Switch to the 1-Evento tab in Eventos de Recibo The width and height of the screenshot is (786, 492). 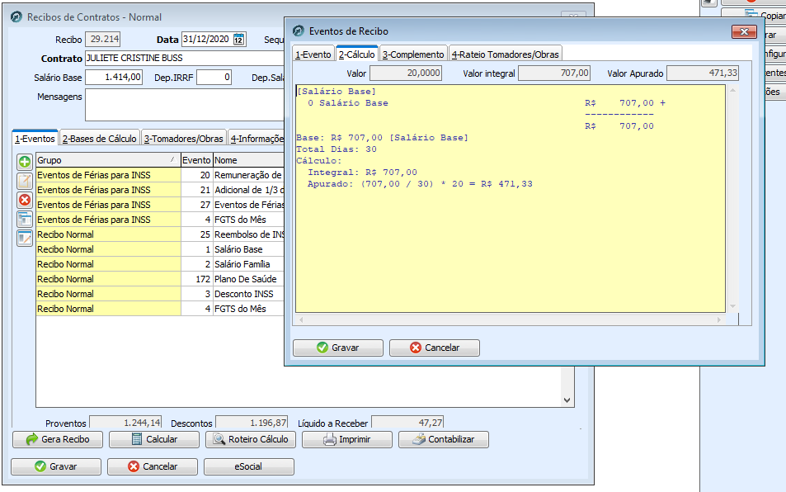[x=313, y=54]
